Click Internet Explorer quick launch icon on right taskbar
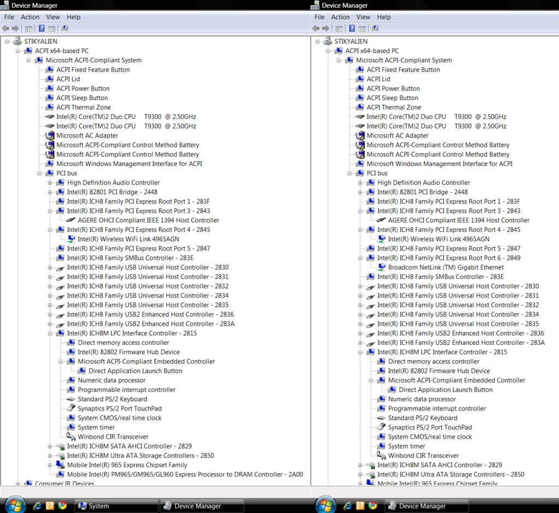The width and height of the screenshot is (559, 513). click(348, 505)
